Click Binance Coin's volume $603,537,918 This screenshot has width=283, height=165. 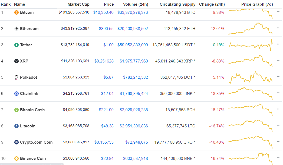136,159
